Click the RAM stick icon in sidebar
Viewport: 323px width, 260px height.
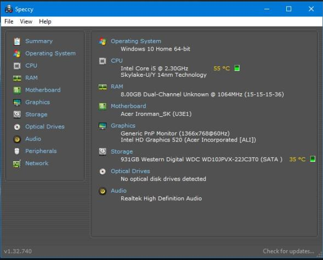(x=17, y=78)
